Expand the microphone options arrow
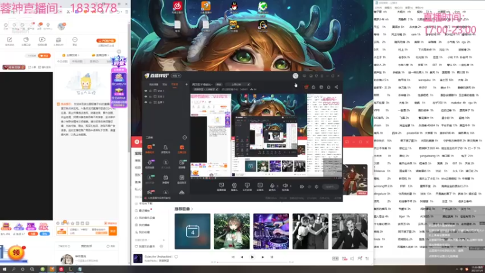 pyautogui.click(x=277, y=186)
